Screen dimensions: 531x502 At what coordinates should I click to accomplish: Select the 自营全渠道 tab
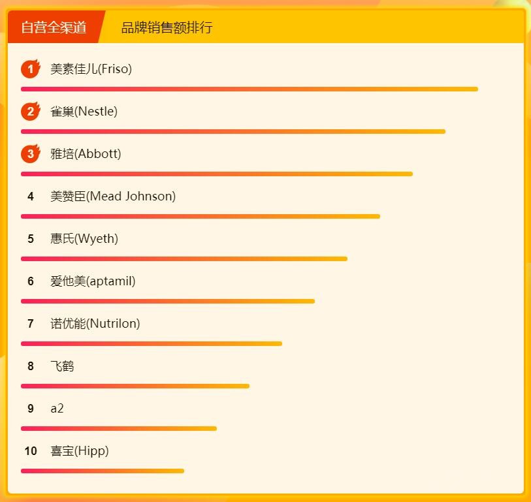pyautogui.click(x=54, y=27)
